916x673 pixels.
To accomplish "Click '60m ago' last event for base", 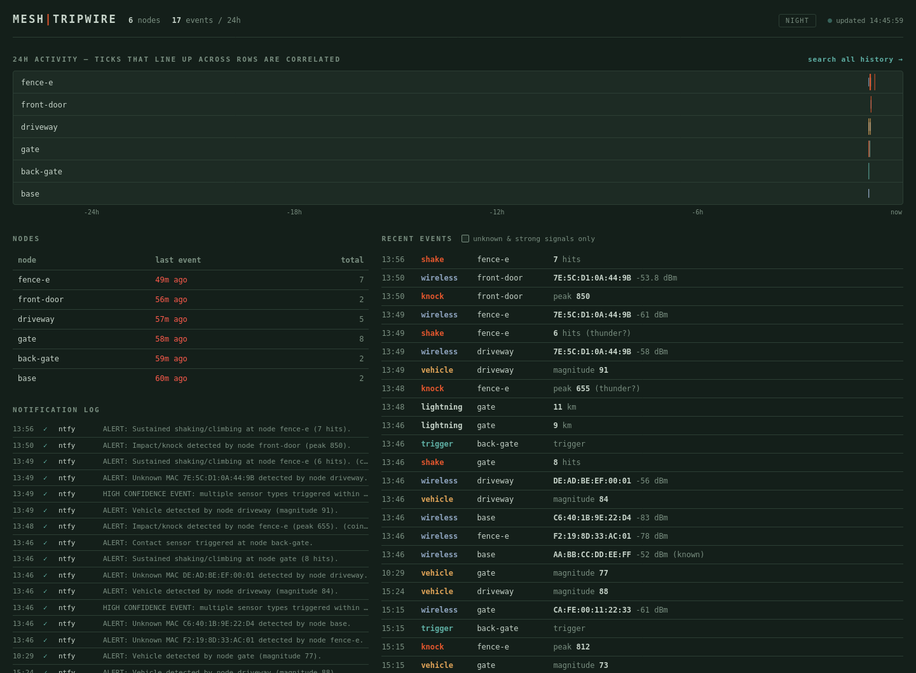I will tap(171, 378).
